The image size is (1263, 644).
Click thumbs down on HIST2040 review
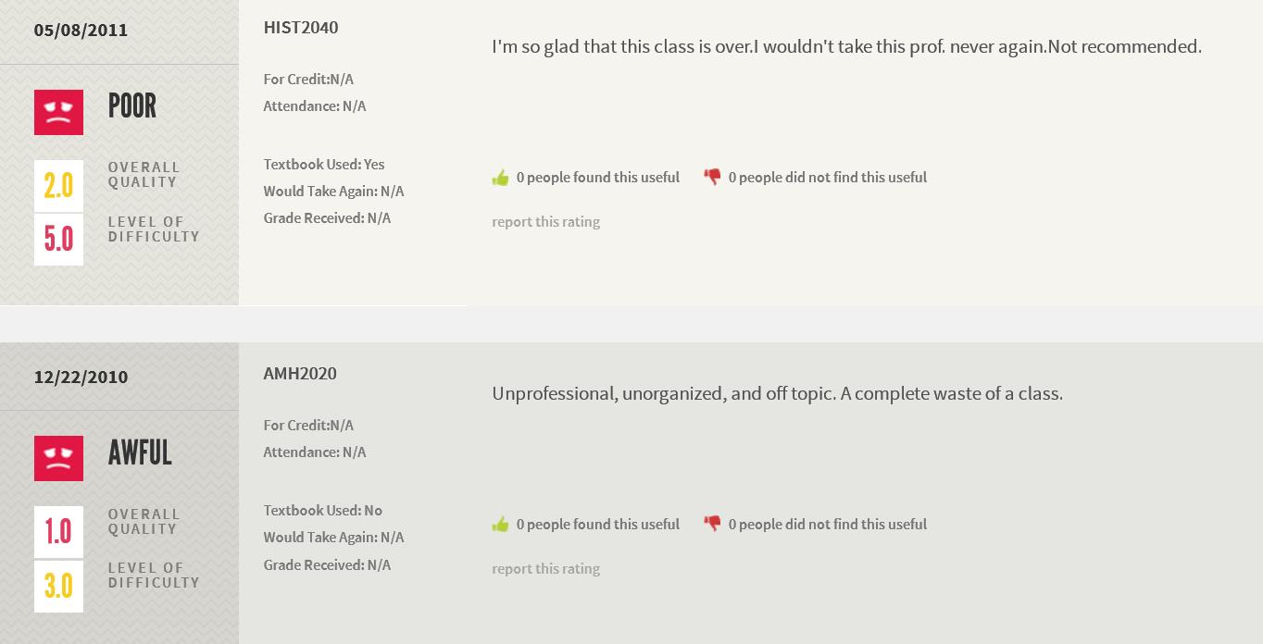712,177
